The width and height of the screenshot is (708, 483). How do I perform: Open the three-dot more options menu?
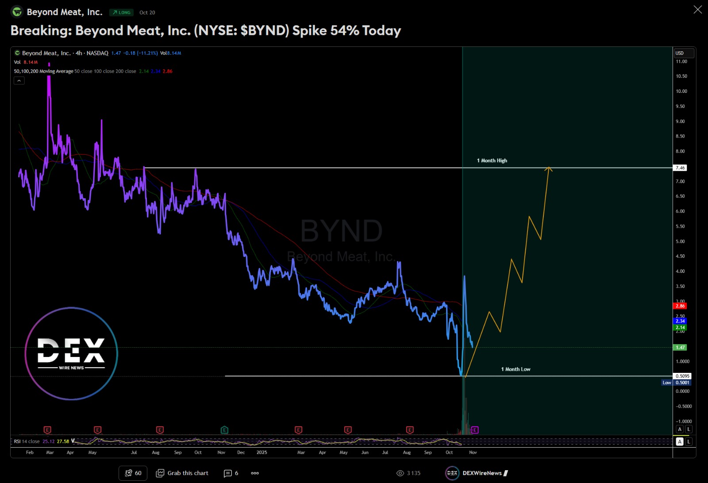click(255, 473)
